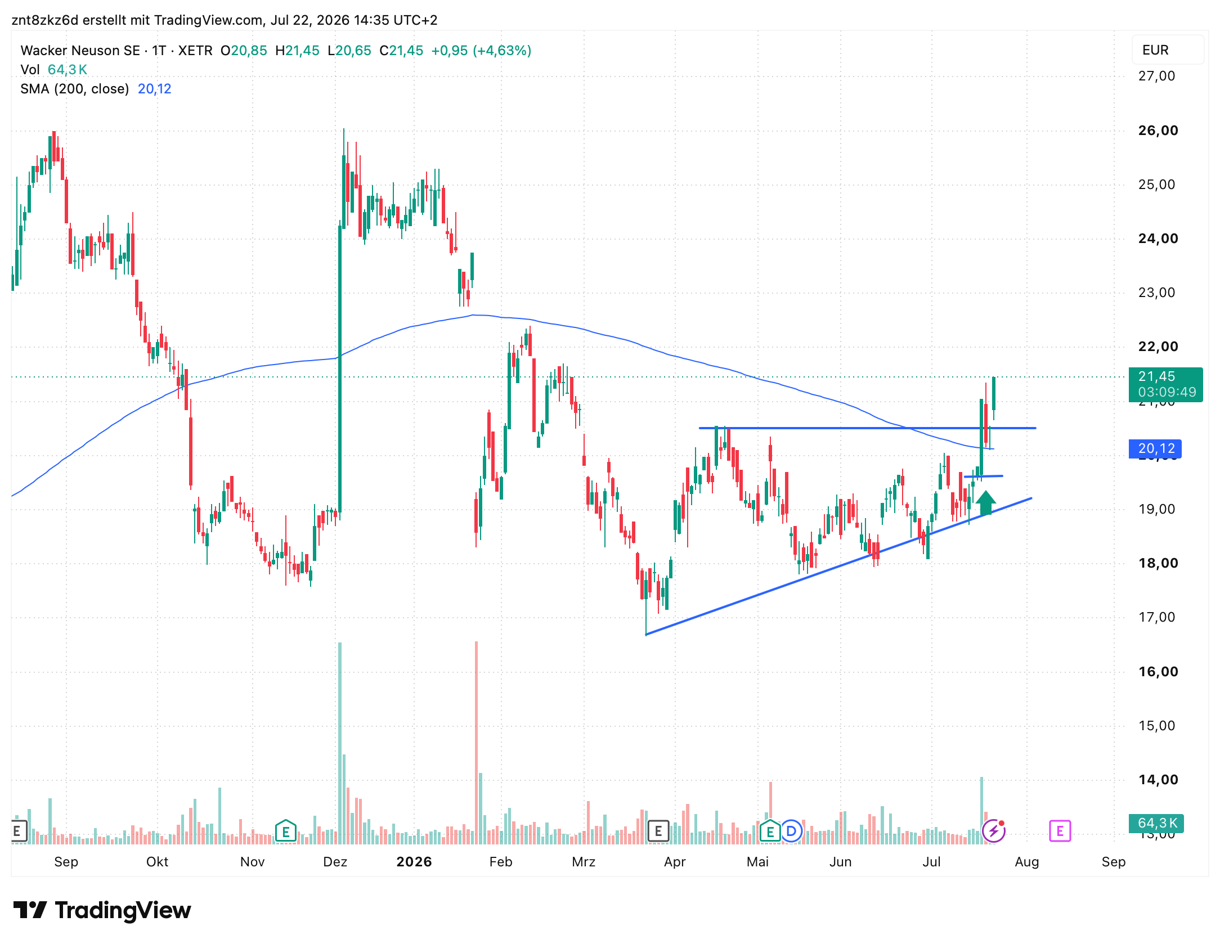Open the green earnings E marker near Dez
This screenshot has width=1220, height=944.
click(286, 830)
